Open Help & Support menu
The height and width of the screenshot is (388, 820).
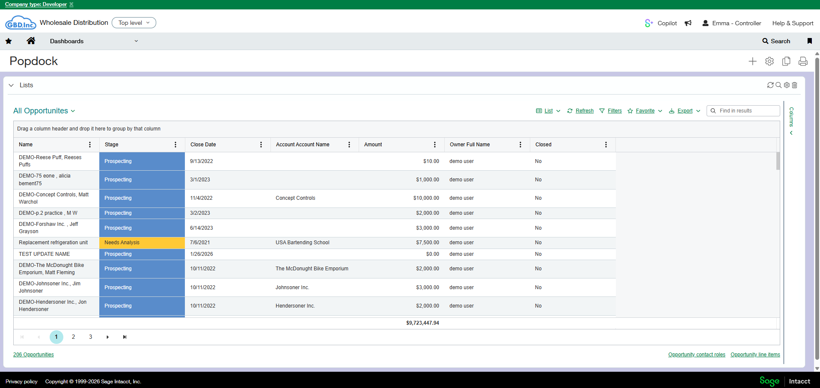coord(793,23)
